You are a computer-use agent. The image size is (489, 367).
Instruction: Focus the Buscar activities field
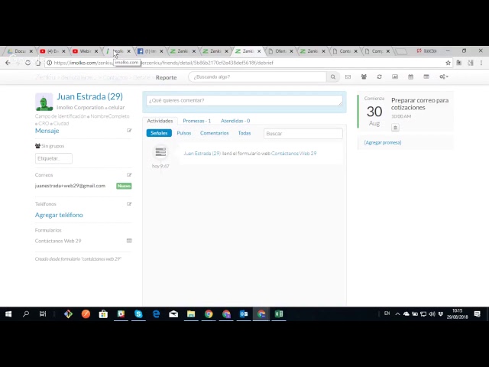(x=303, y=134)
